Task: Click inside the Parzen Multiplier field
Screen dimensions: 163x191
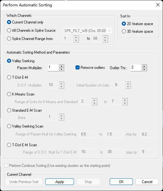Action: (x=53, y=68)
